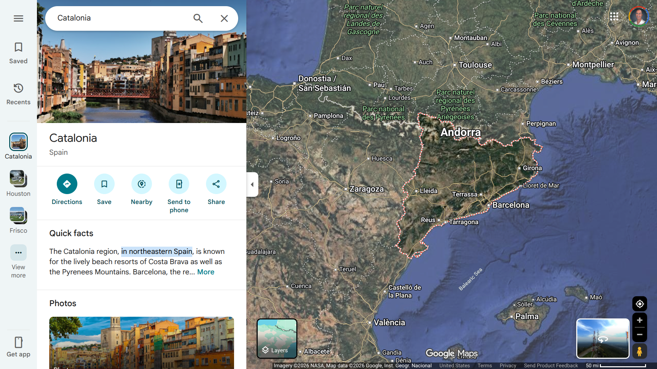
Task: Save Catalonia to a list
Action: pyautogui.click(x=104, y=184)
